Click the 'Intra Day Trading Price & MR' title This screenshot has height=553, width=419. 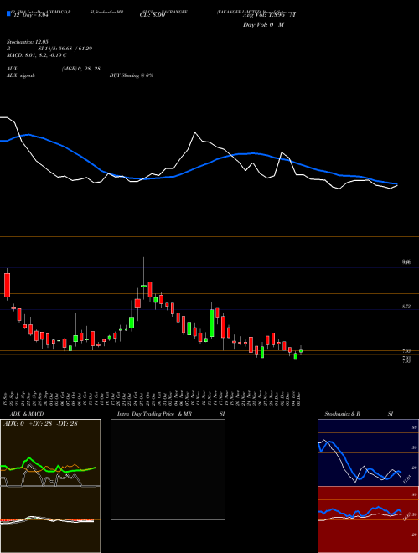click(154, 414)
